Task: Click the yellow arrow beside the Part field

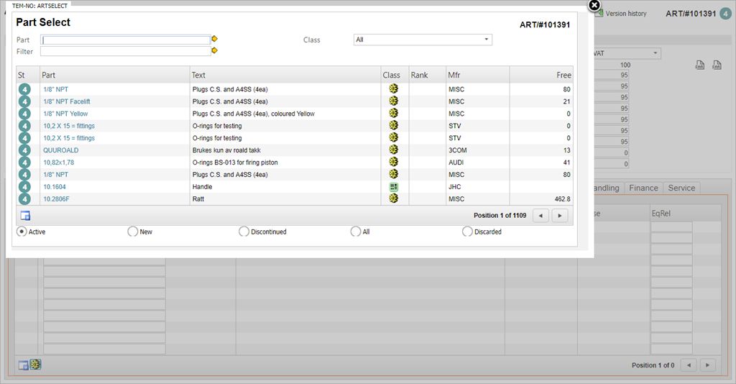Action: pos(214,40)
